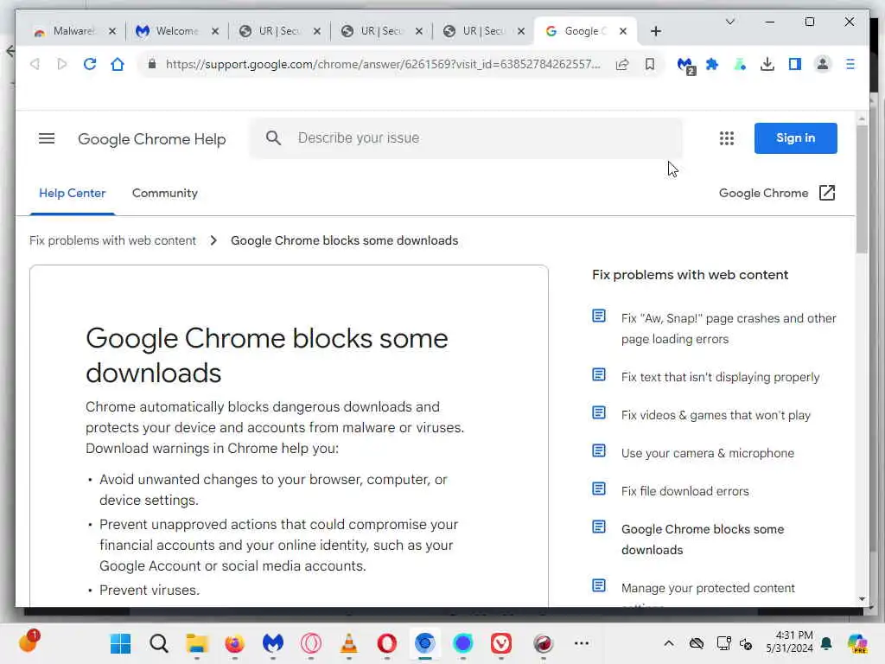Select the Community tab
885x664 pixels.
point(165,193)
